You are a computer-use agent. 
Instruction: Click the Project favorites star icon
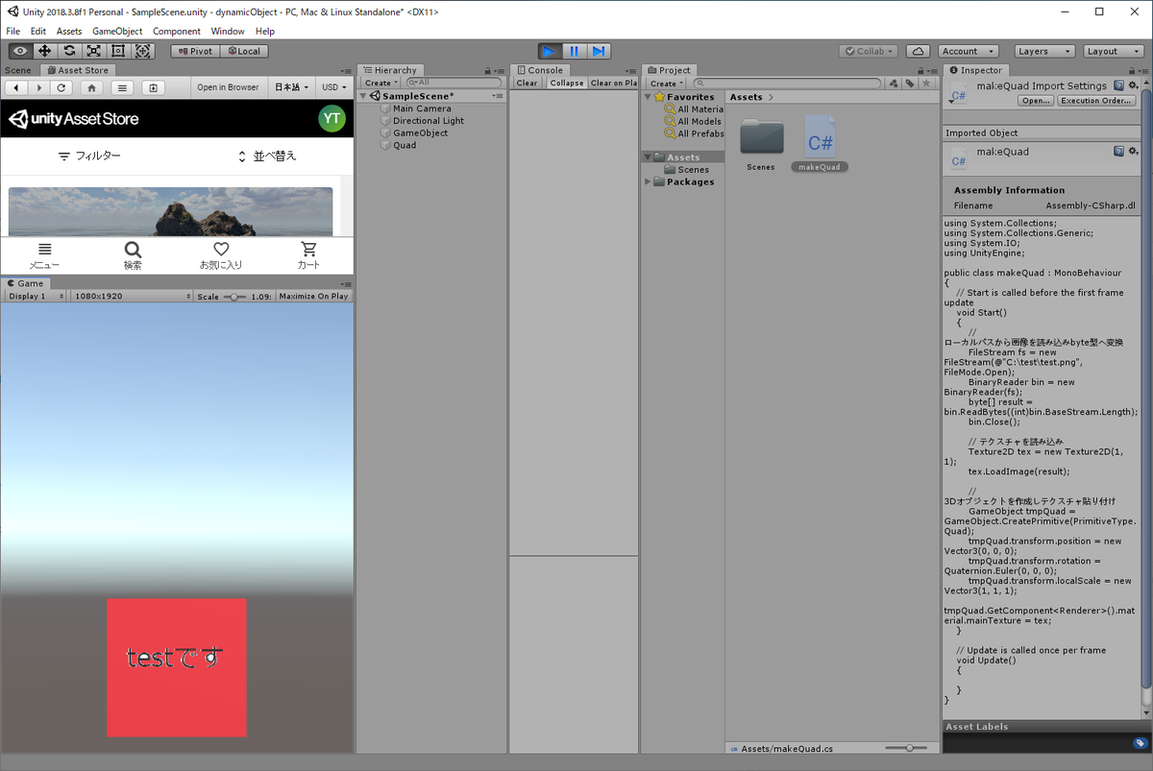926,84
